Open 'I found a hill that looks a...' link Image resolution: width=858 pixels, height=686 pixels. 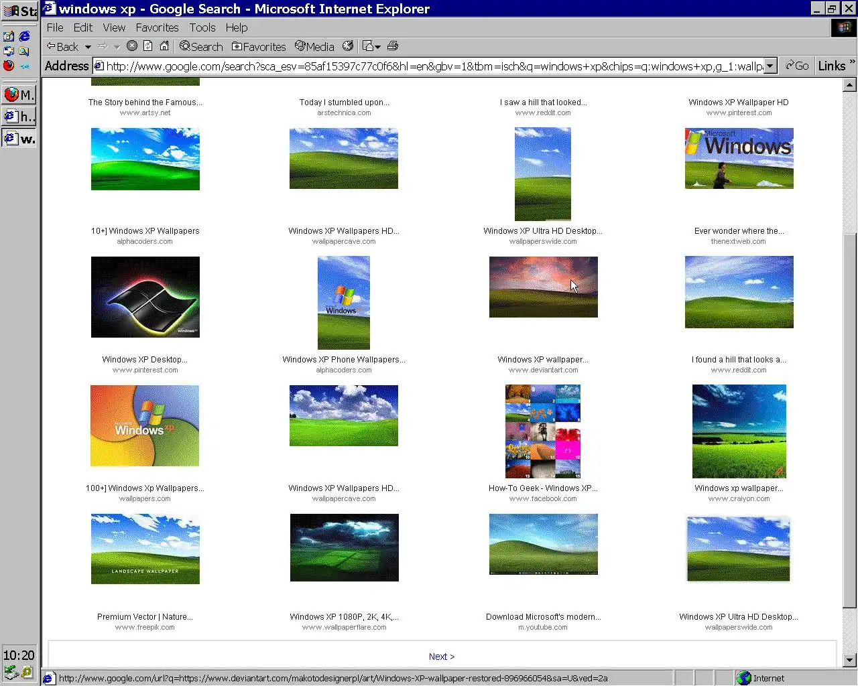(x=739, y=360)
